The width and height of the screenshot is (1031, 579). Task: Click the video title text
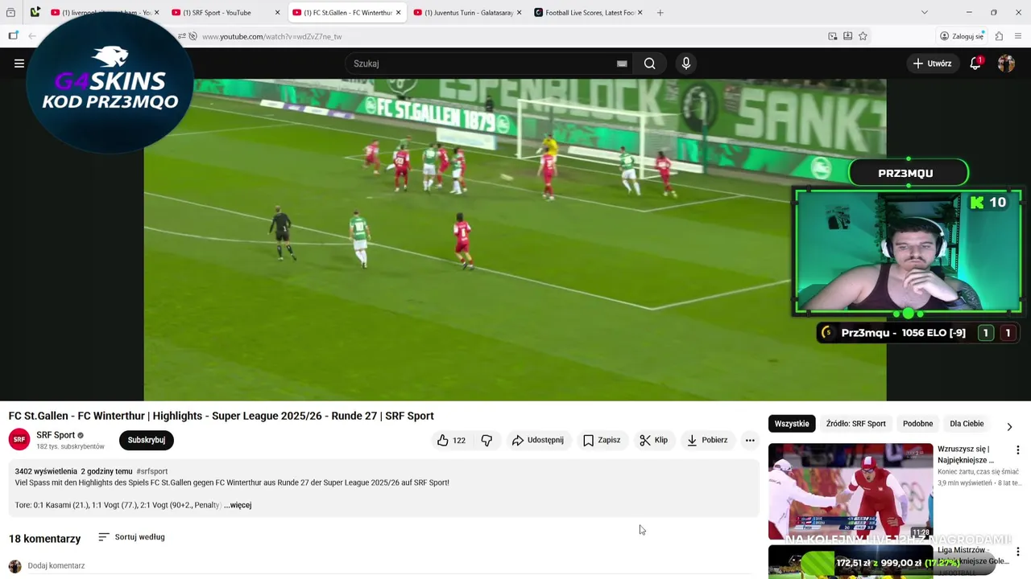222,416
